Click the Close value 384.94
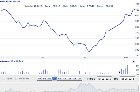Viewport: 140px width, 92px height. click(109, 6)
